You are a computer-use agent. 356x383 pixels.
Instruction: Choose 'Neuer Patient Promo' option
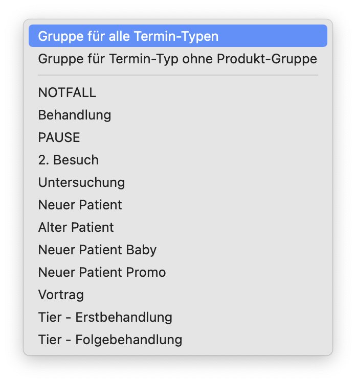coord(102,272)
